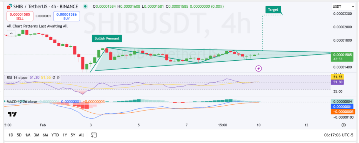Image resolution: width=359 pixels, height=143 pixels.
Task: Click the 15:00 label on time axis
Action: tap(223, 125)
